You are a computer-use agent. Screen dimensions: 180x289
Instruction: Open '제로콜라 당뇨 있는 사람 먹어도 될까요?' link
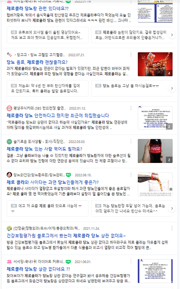[44, 149]
